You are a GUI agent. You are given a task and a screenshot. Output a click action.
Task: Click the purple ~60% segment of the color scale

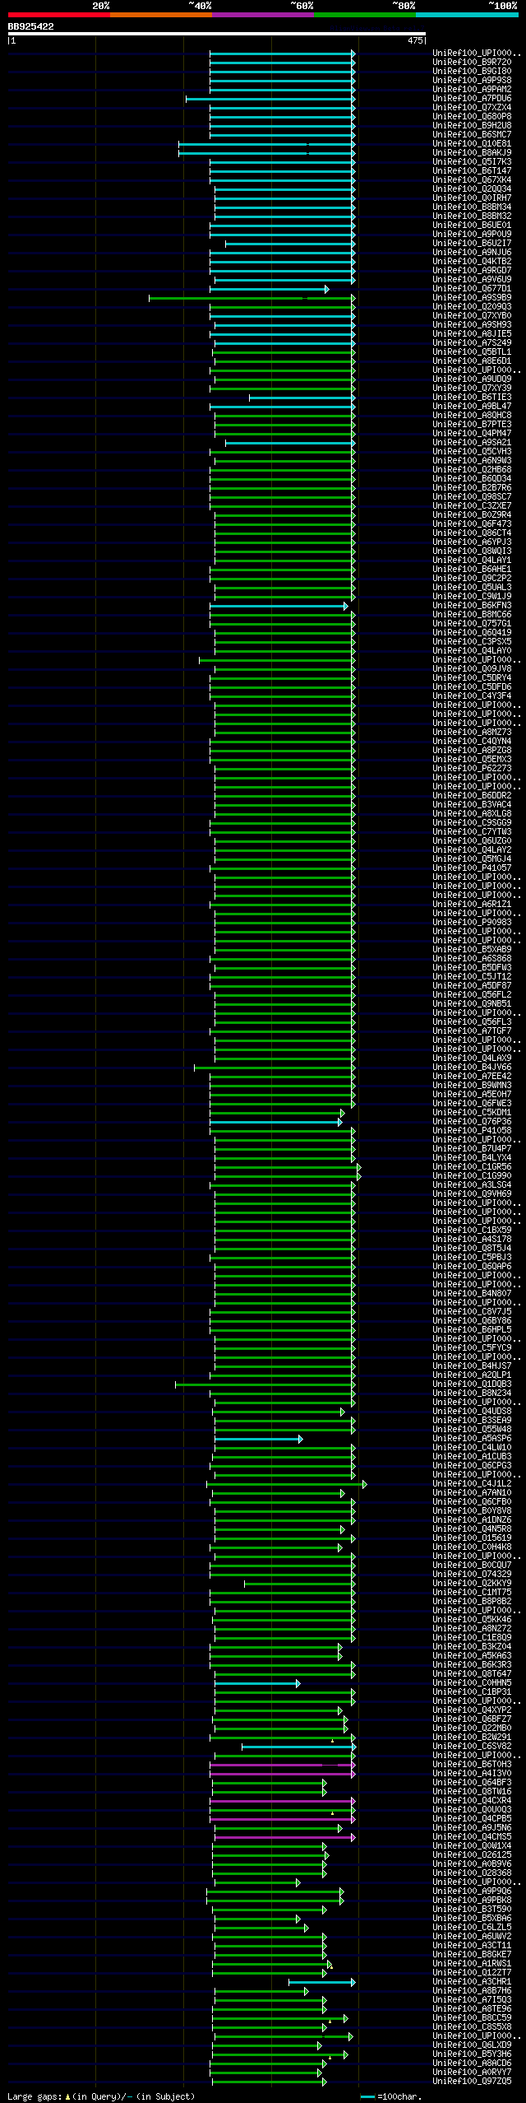(x=263, y=15)
